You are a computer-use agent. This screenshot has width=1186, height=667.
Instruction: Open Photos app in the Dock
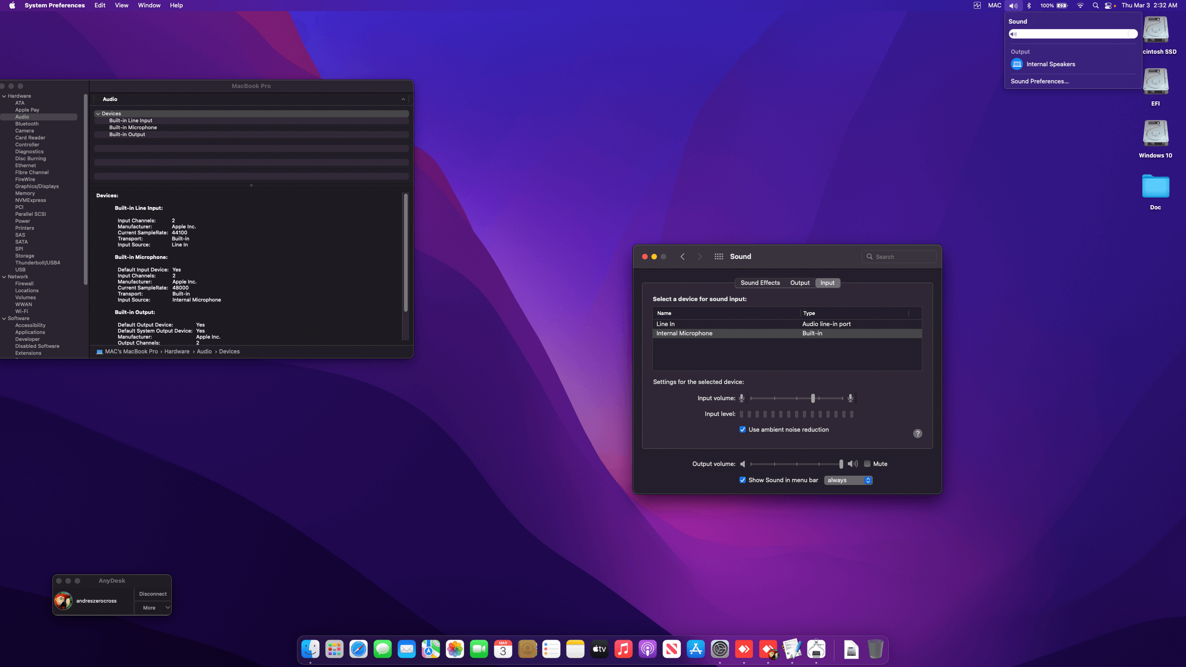pos(455,649)
